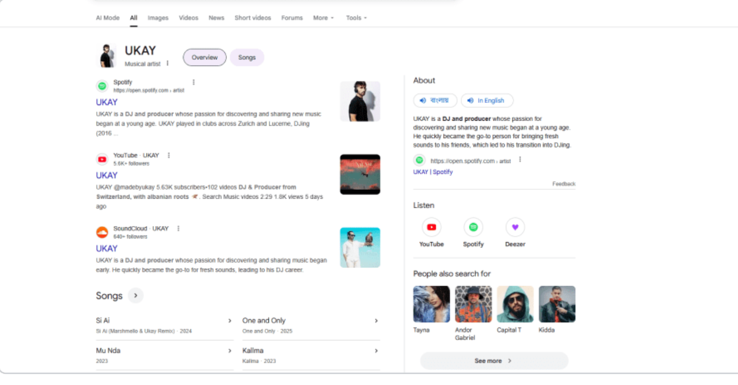738x385 pixels.
Task: Play About description In English
Action: pyautogui.click(x=487, y=100)
